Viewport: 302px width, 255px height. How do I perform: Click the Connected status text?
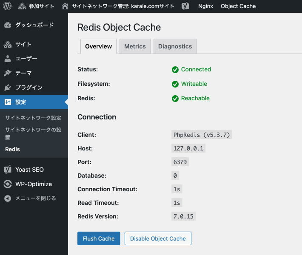click(196, 69)
